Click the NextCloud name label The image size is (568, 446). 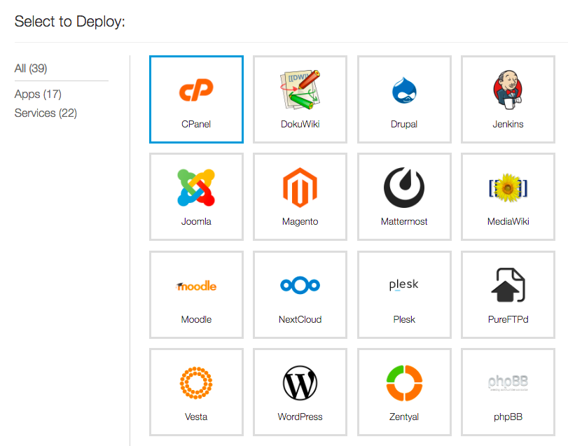pyautogui.click(x=300, y=319)
